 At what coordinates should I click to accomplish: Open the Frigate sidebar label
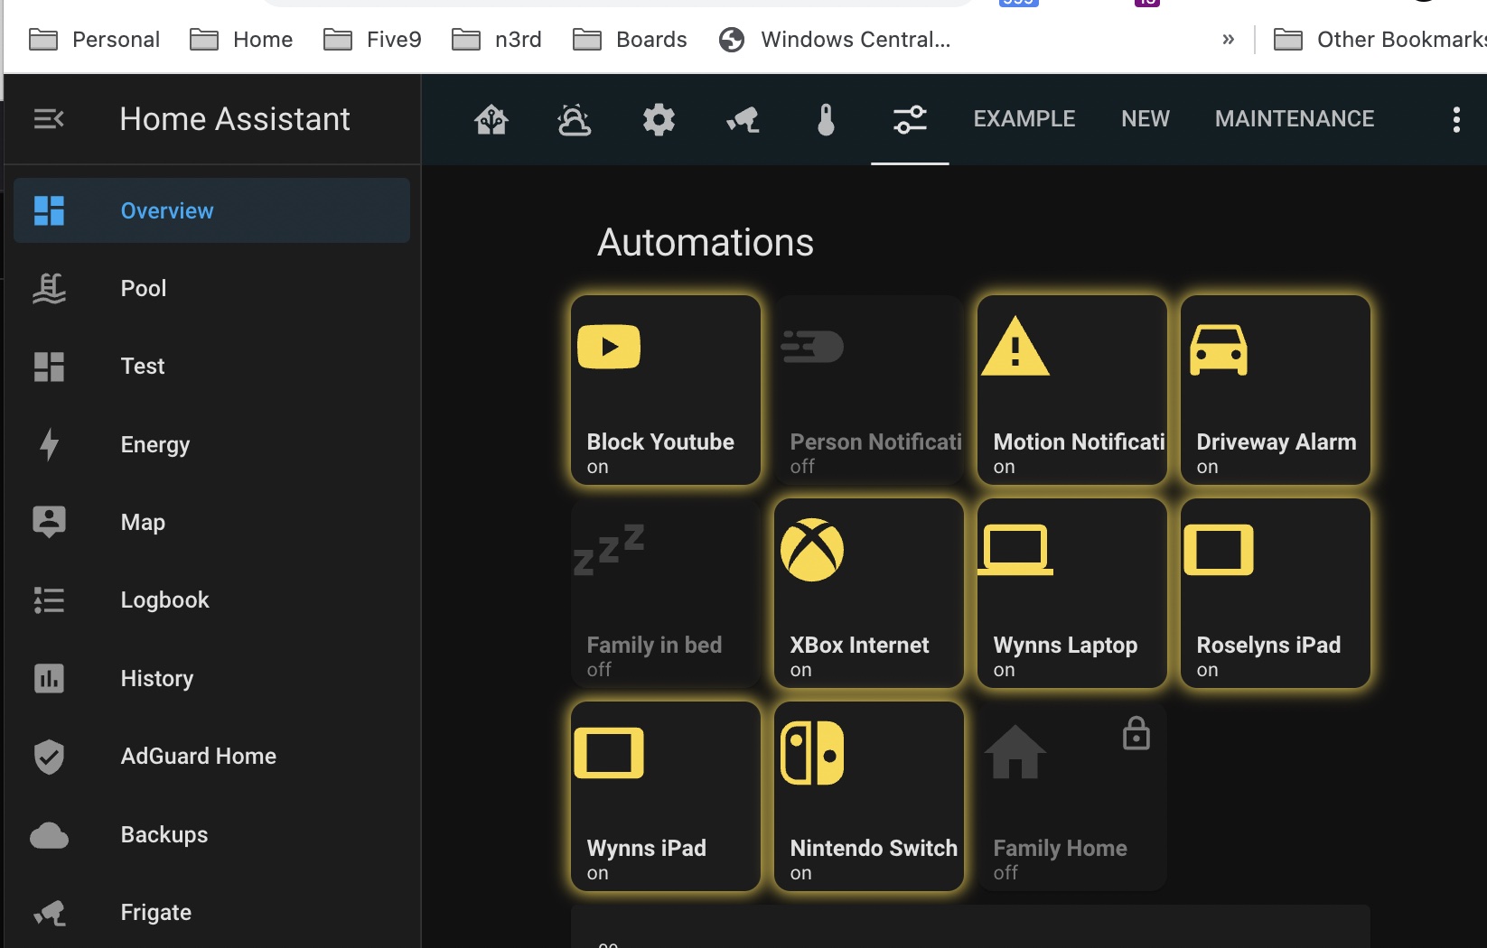coord(156,913)
